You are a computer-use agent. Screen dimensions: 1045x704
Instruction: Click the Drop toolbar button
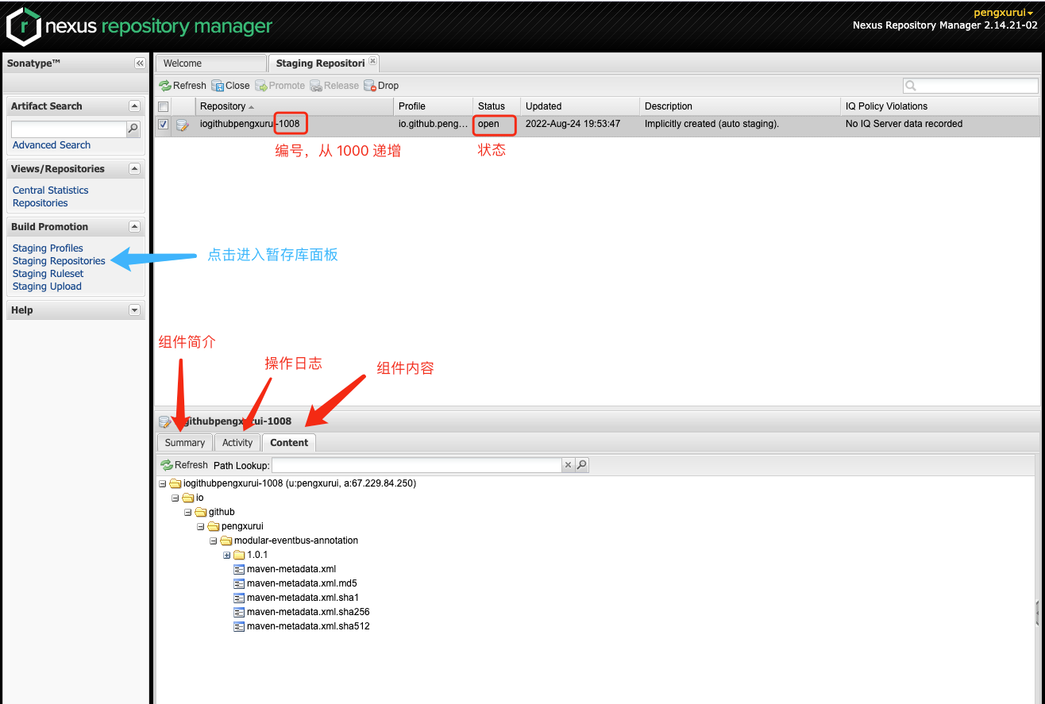[x=381, y=86]
